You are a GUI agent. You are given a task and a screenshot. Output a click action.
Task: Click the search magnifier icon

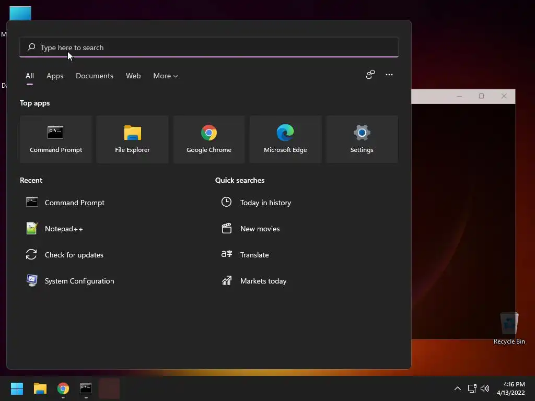[x=31, y=47]
